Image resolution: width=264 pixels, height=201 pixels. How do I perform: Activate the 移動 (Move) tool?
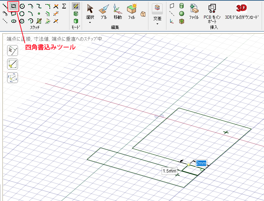118,12
